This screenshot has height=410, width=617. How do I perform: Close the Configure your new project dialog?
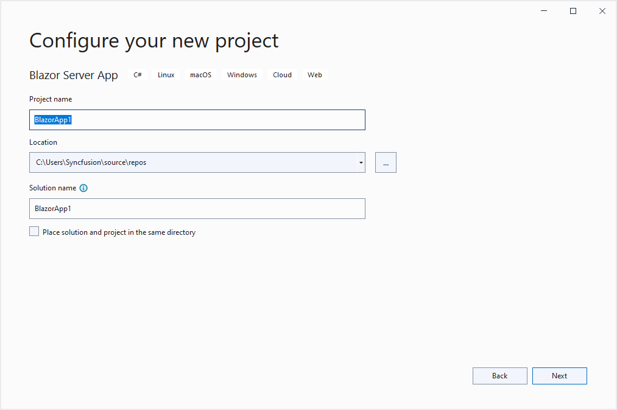[x=602, y=11]
